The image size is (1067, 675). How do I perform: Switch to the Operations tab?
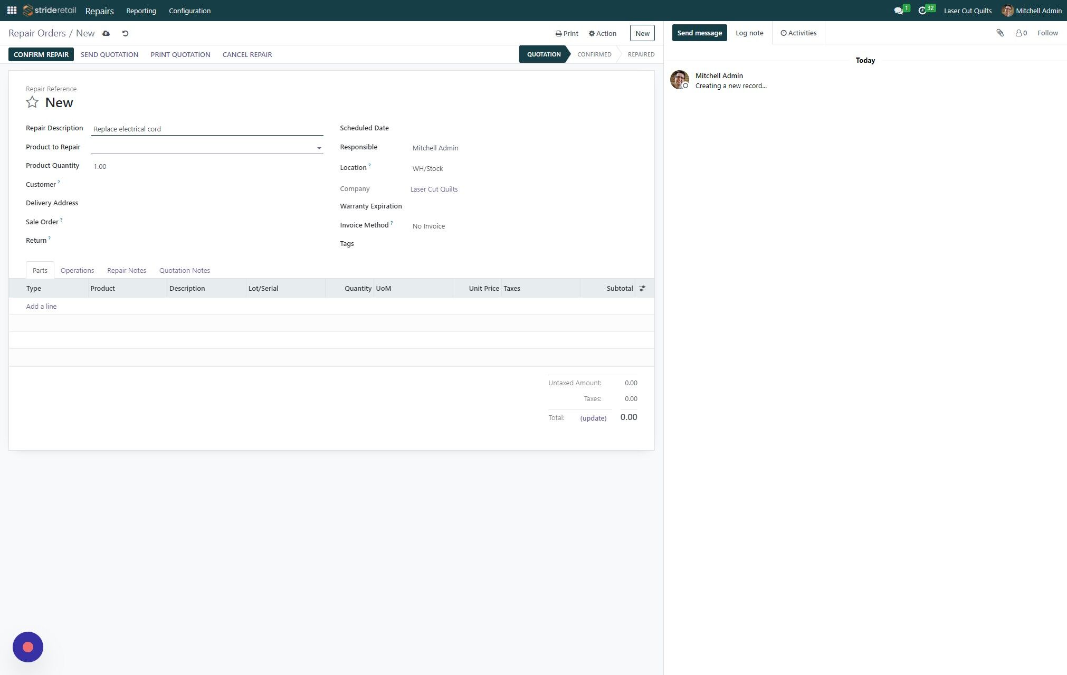77,270
